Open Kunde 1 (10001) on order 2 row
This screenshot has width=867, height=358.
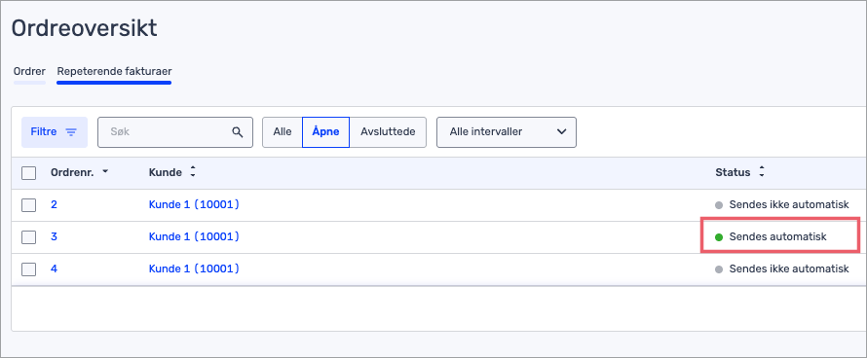coord(194,204)
